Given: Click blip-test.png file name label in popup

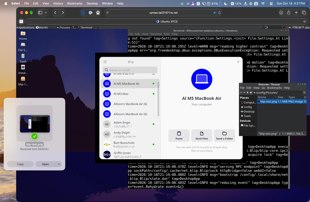Looking at the screenshot, I should (34, 145).
